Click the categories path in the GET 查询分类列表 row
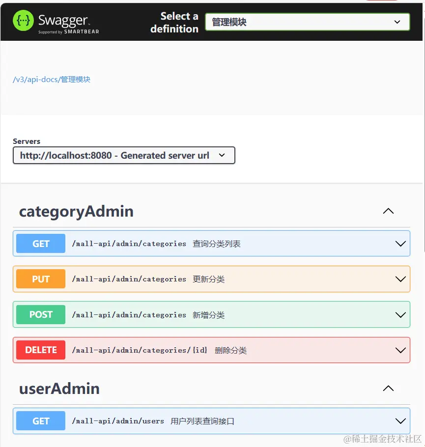The width and height of the screenshot is (425, 447). tap(129, 244)
